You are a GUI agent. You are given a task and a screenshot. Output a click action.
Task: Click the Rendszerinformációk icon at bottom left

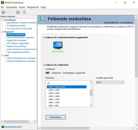3,127
